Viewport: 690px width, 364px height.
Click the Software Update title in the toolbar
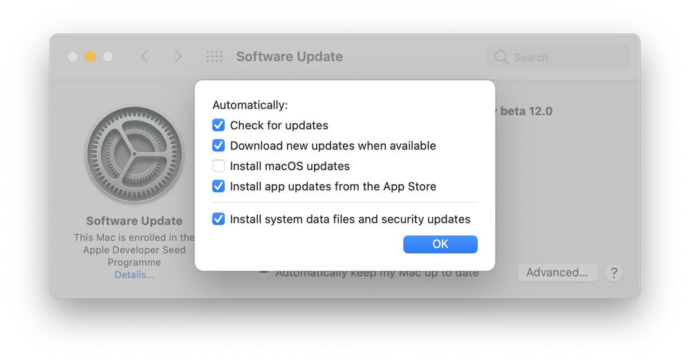[x=289, y=57]
